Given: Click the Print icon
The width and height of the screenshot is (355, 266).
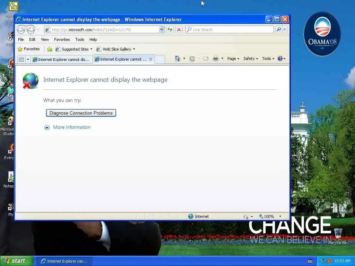Looking at the screenshot, I should click(216, 59).
